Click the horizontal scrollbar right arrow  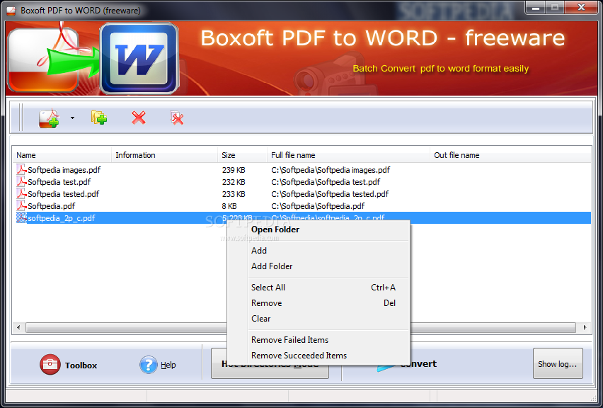[585, 327]
